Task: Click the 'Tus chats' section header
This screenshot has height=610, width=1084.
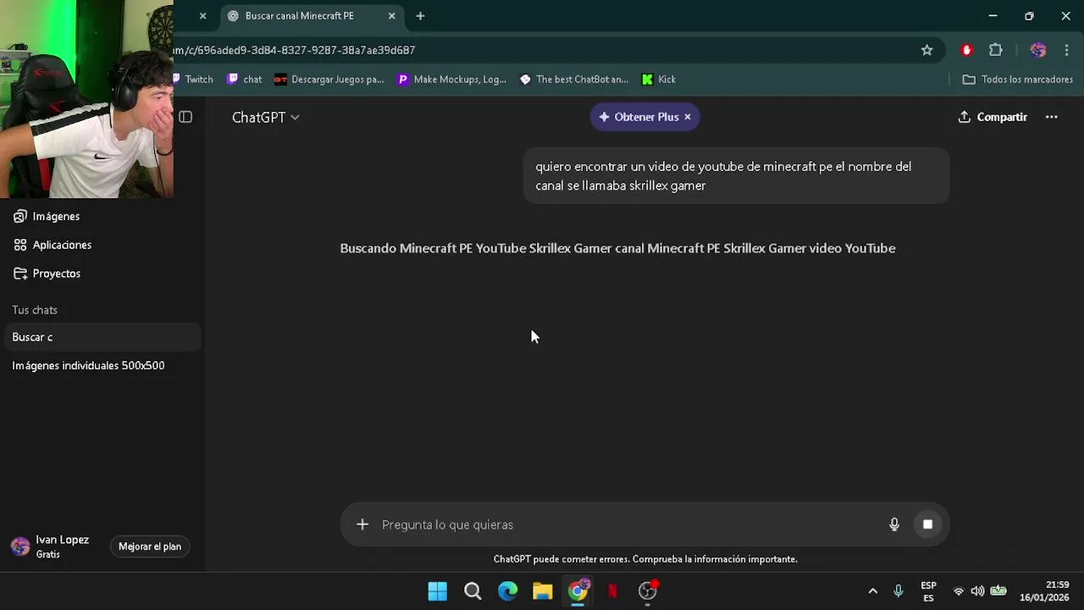Action: 35,310
